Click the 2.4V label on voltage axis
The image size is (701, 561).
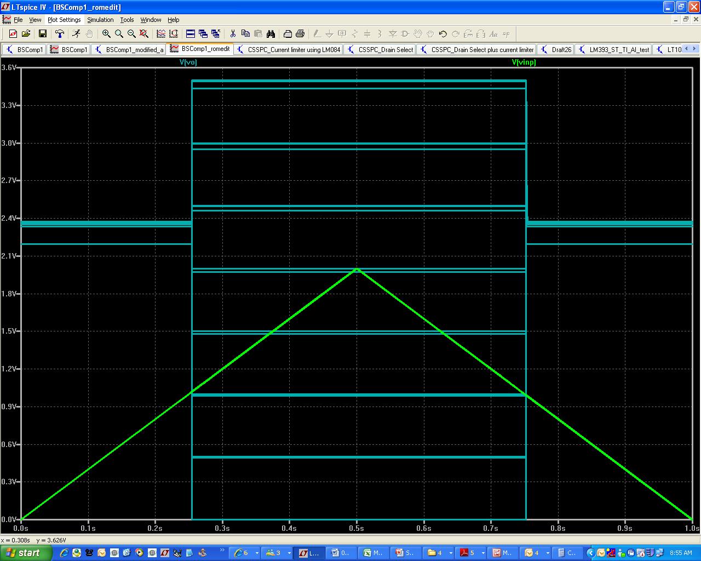point(9,218)
